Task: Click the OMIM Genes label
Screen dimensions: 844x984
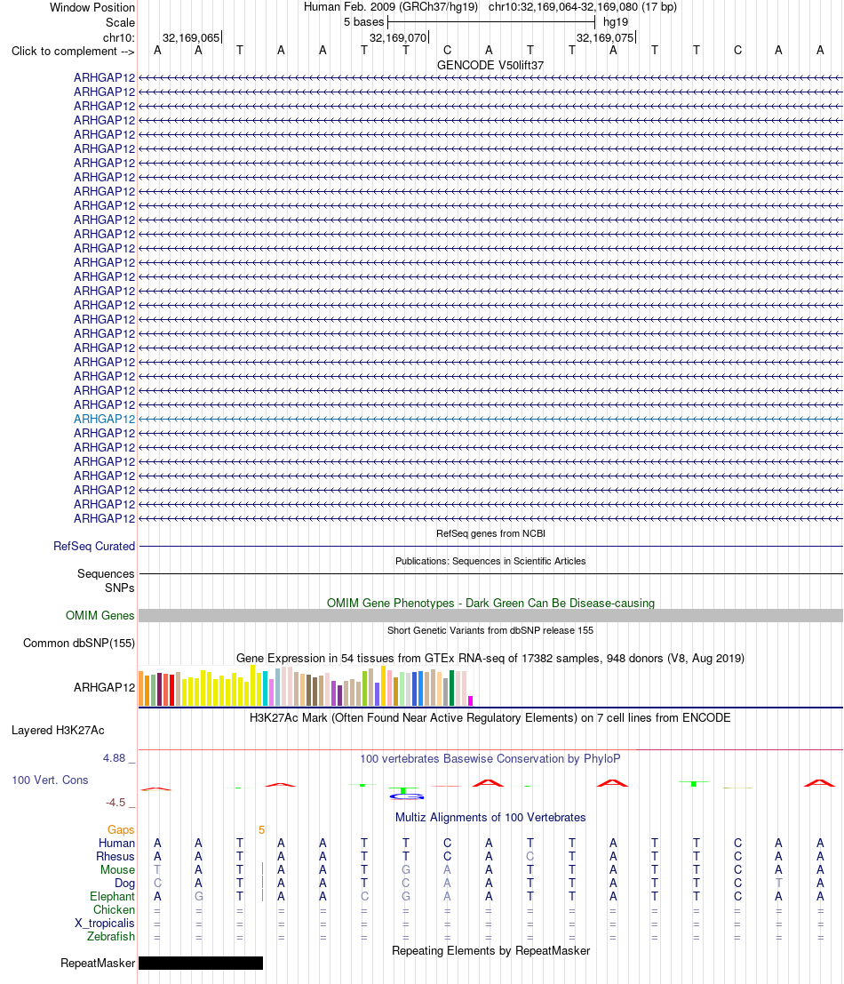Action: 100,616
